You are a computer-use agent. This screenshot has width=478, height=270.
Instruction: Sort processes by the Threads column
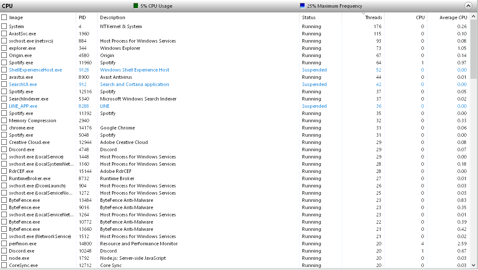pos(373,17)
